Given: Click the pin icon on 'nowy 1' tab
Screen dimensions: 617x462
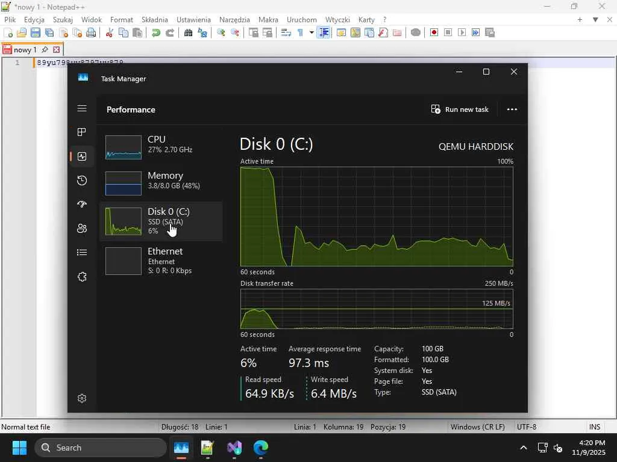Looking at the screenshot, I should (45, 50).
